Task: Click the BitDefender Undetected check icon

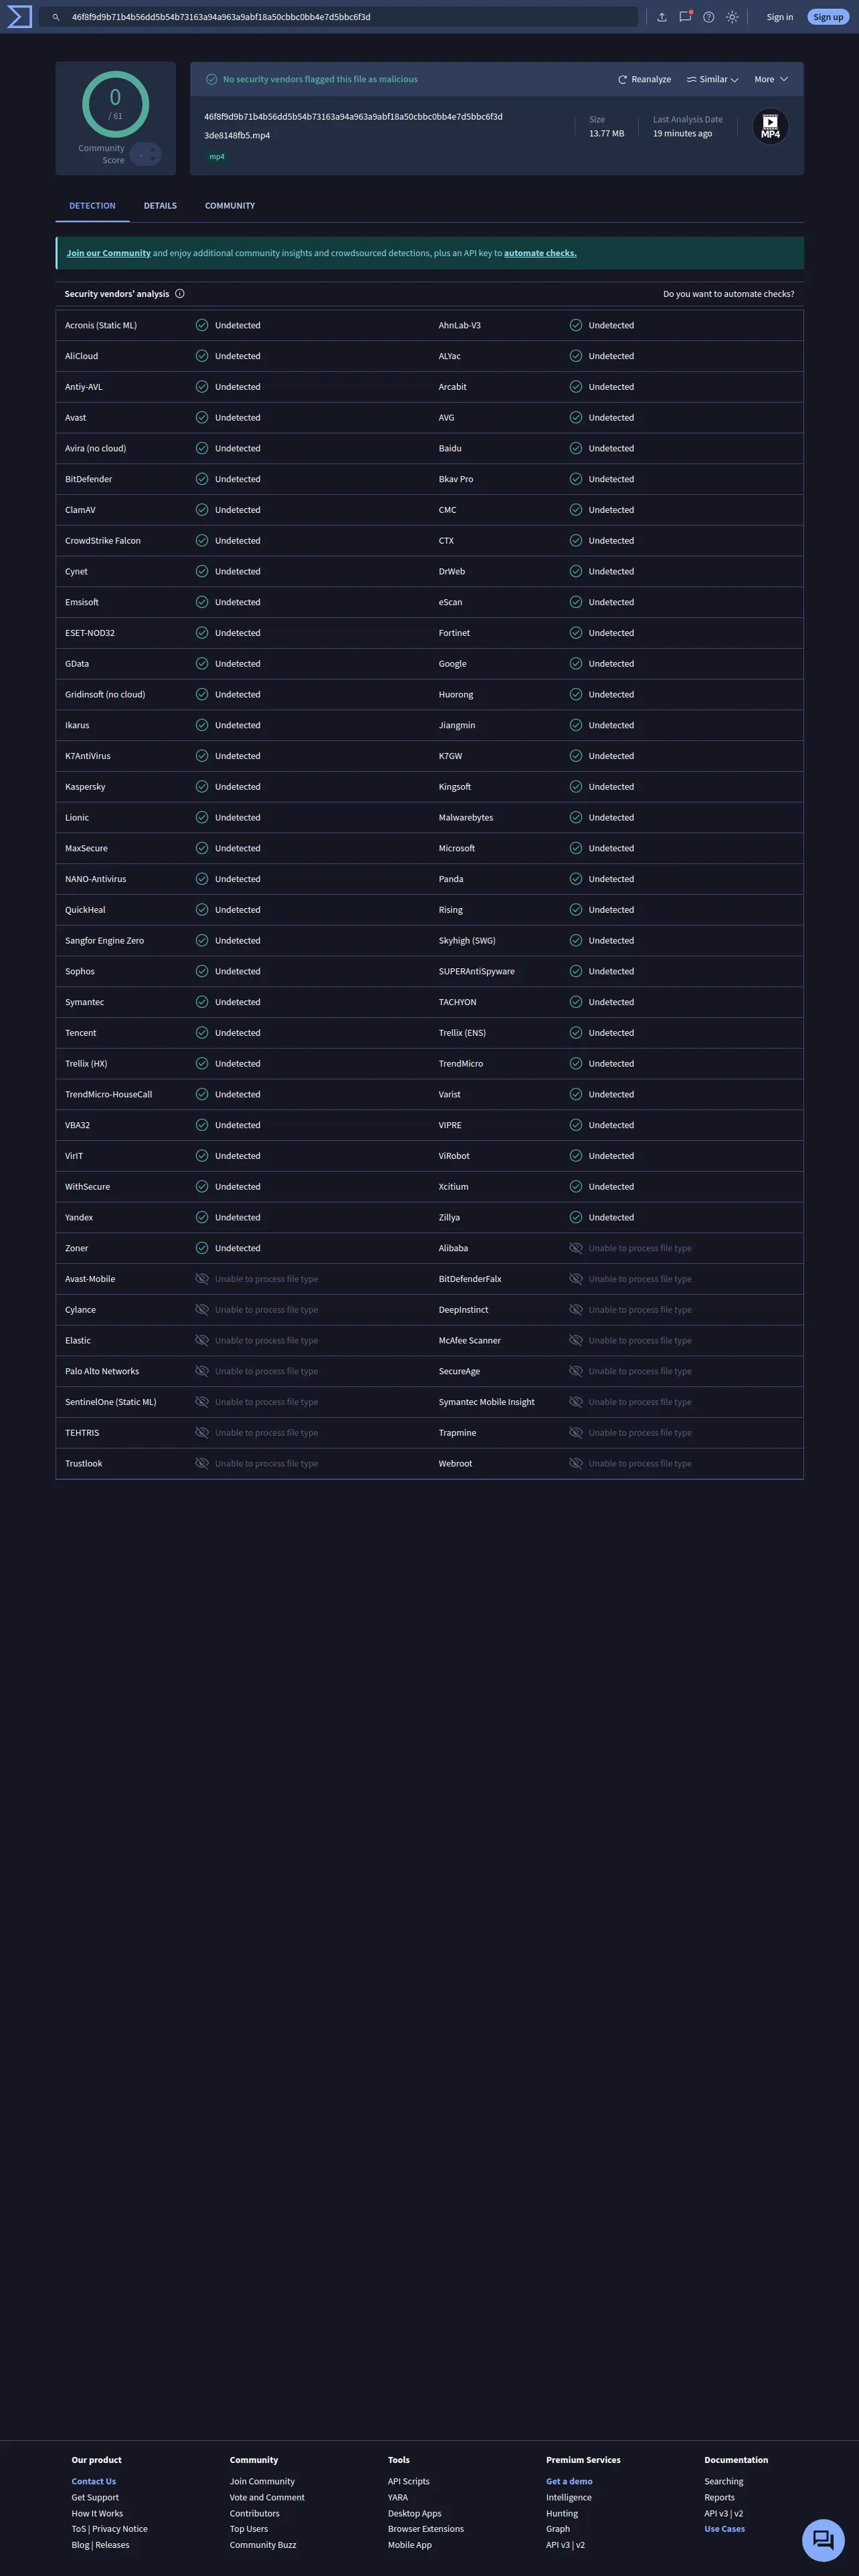Action: click(202, 480)
